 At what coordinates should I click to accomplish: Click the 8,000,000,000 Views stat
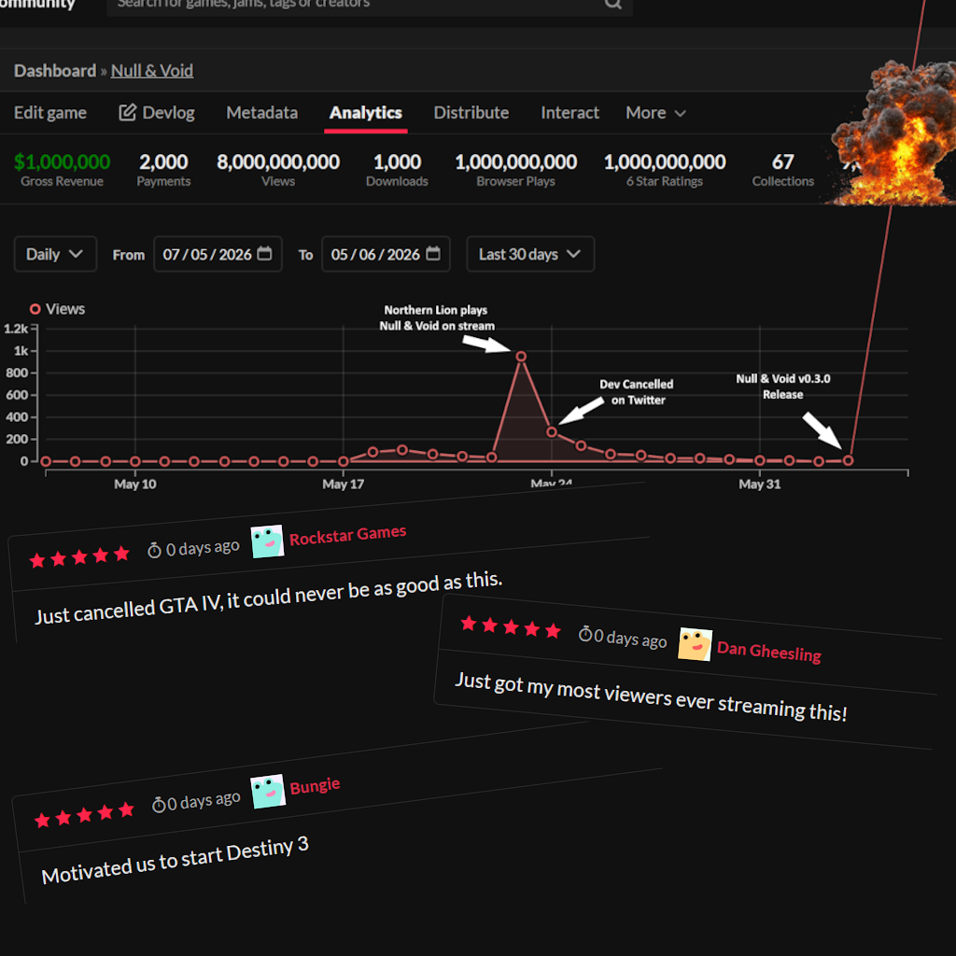278,170
